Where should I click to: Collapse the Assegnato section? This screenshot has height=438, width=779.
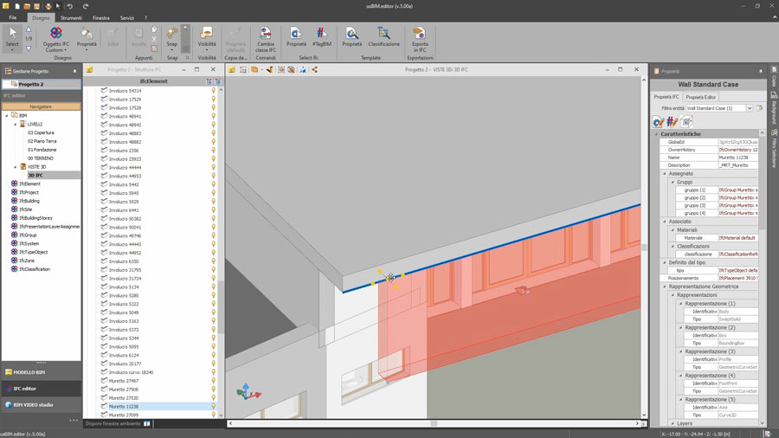pos(665,174)
